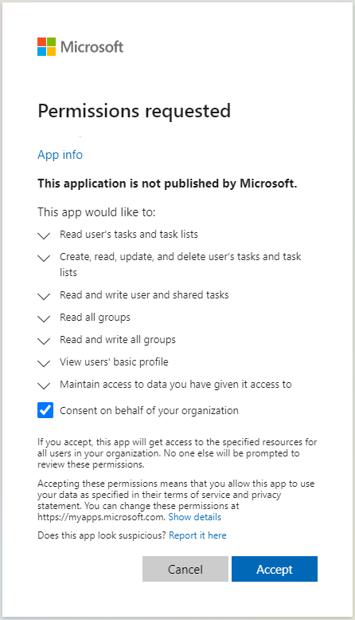The height and width of the screenshot is (620, 355).
Task: Uncheck Consent on behalf of your organization checkbox
Action: click(45, 410)
